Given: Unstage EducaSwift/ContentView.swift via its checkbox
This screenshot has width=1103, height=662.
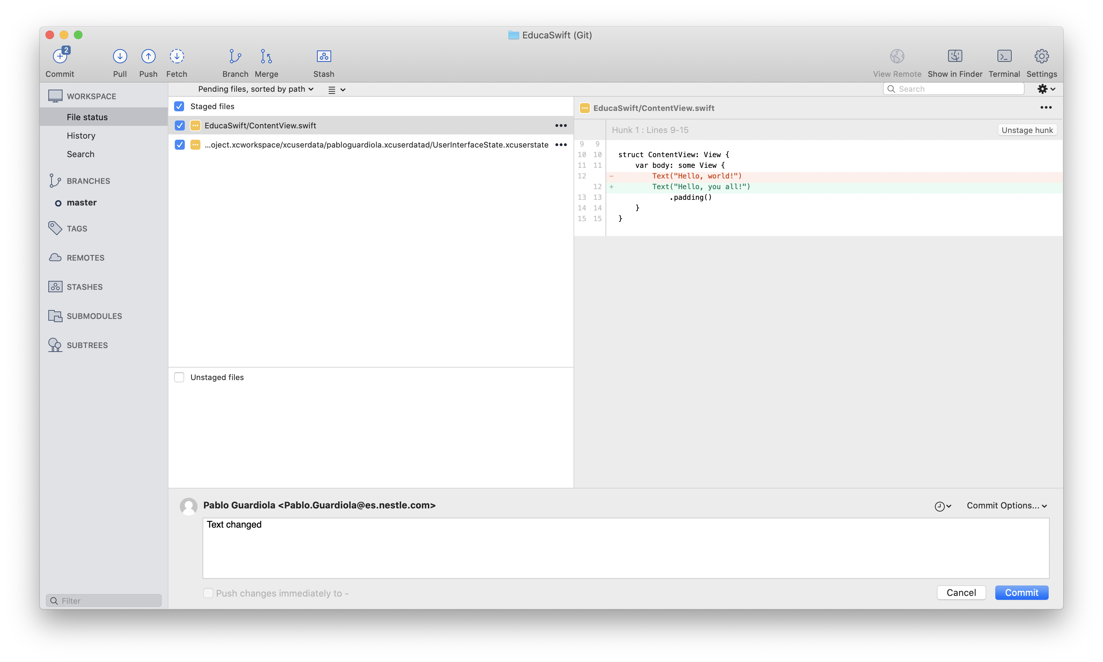Looking at the screenshot, I should pyautogui.click(x=179, y=126).
